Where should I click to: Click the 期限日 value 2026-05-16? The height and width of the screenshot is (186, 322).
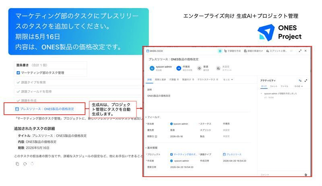[176, 136]
